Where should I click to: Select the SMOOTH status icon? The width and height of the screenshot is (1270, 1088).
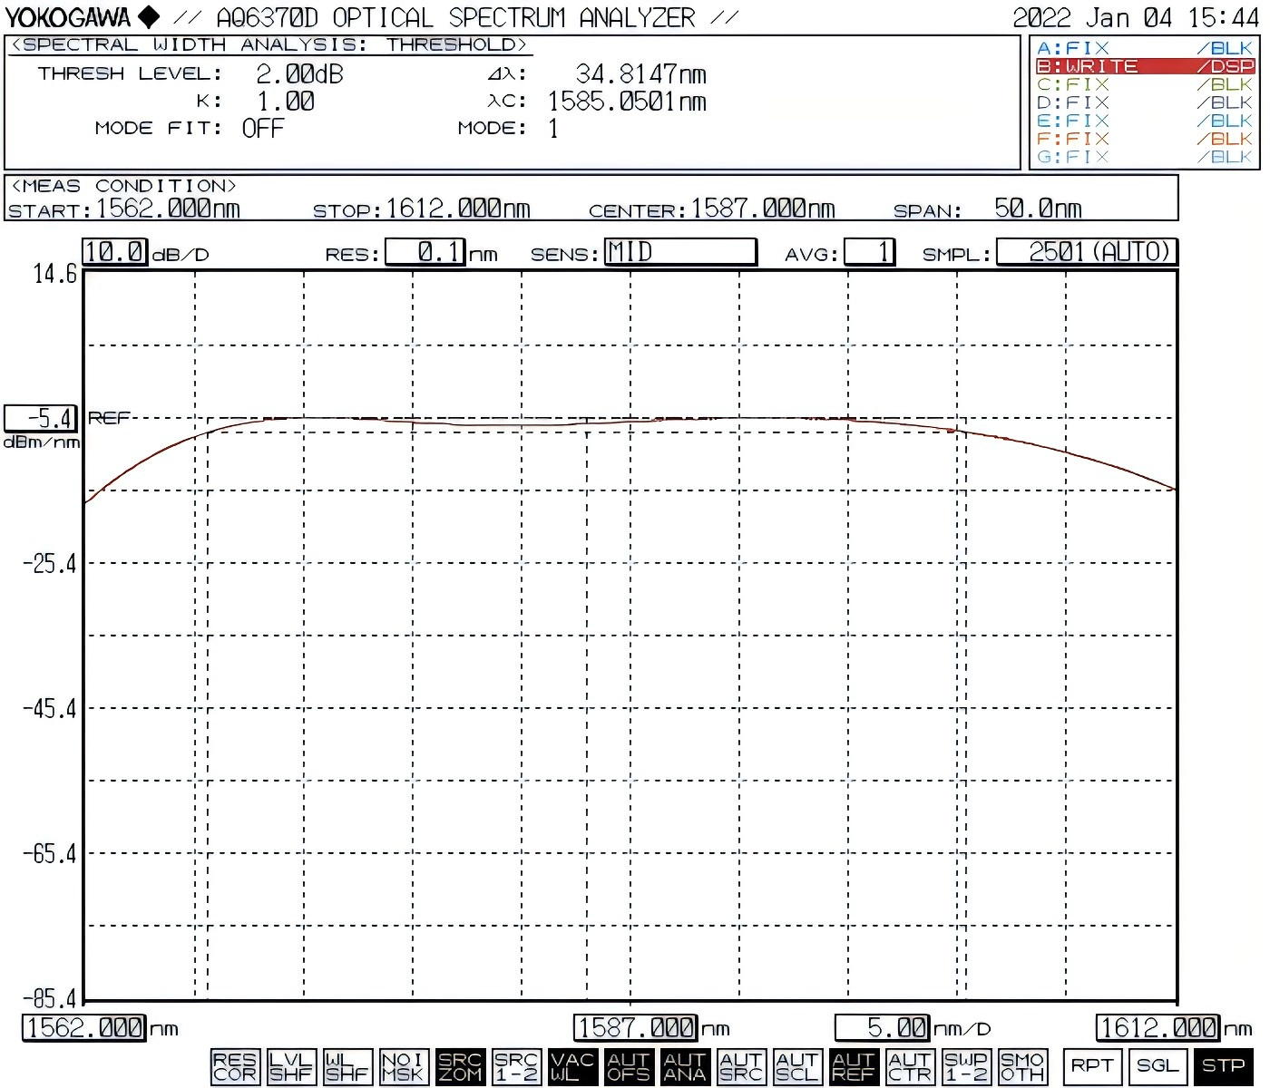(x=1021, y=1066)
